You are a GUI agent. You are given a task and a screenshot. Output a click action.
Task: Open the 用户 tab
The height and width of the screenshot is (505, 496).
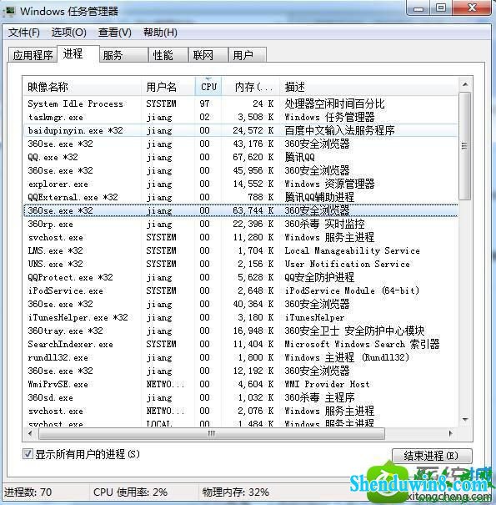click(247, 55)
